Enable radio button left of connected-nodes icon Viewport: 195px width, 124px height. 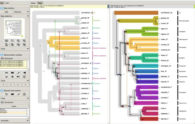tap(16, 77)
